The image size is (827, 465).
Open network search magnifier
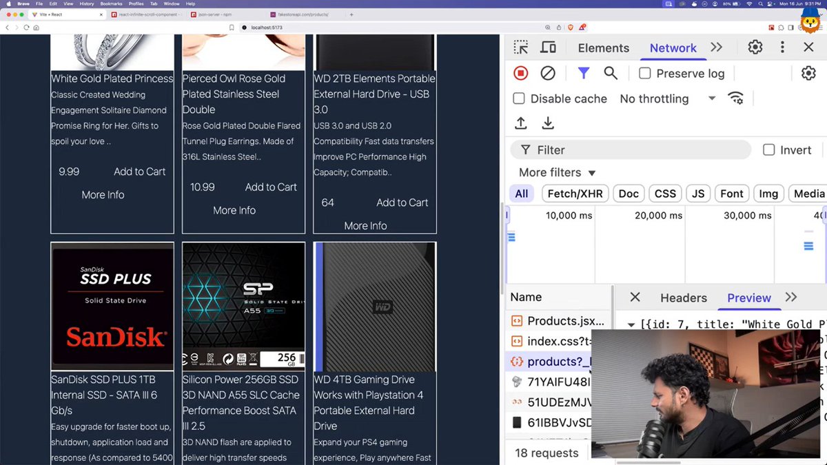(611, 73)
